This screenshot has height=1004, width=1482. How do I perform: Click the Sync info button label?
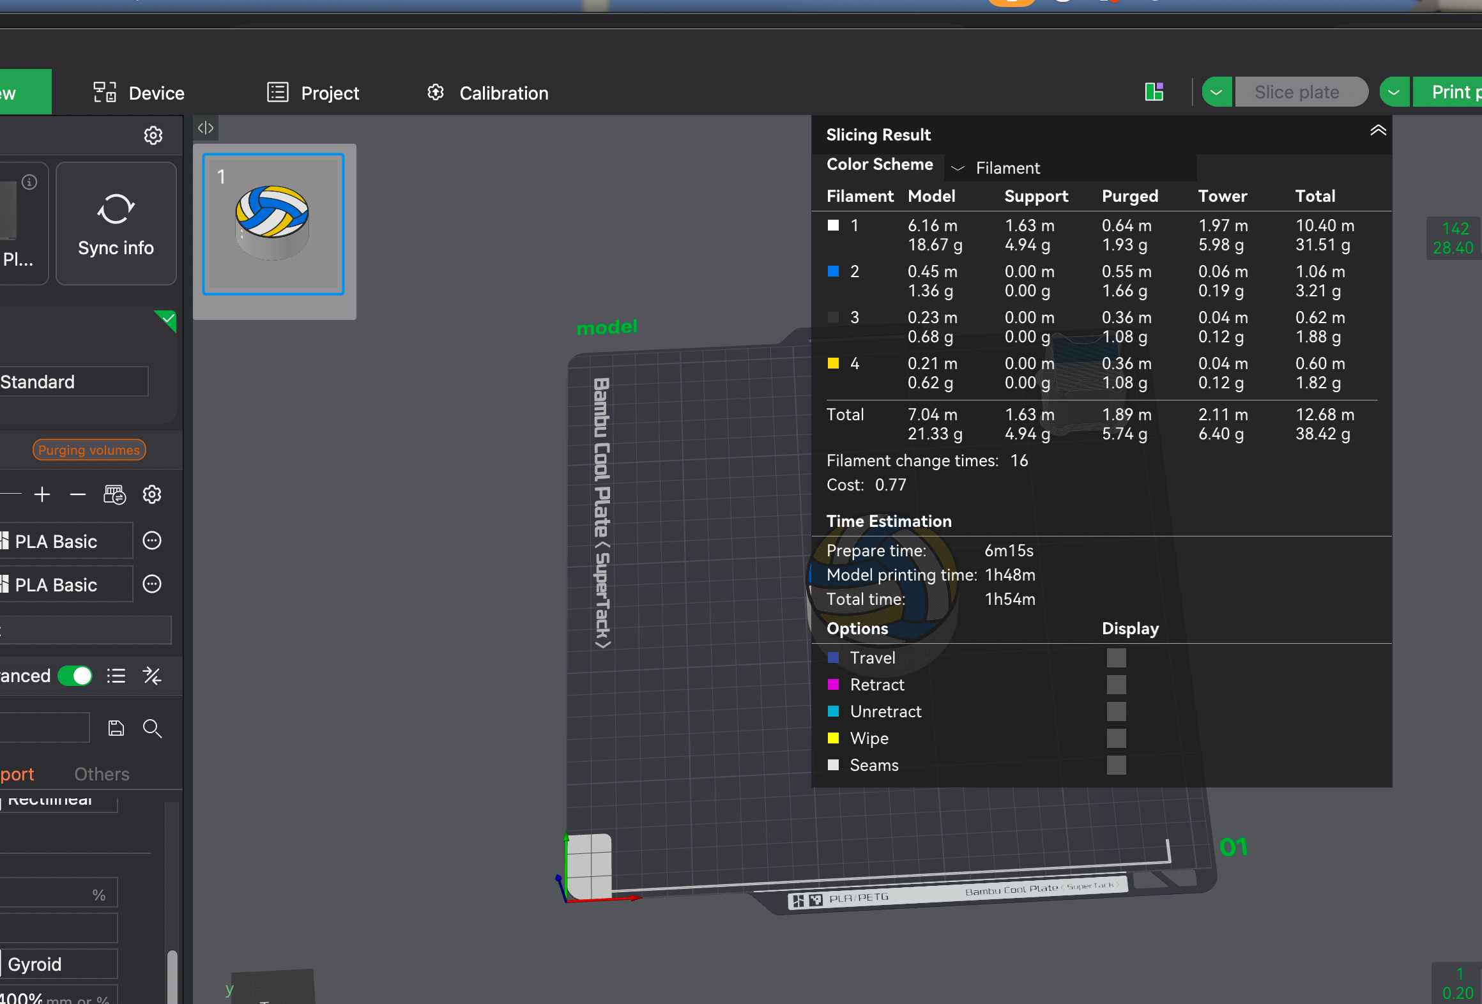[x=116, y=248]
